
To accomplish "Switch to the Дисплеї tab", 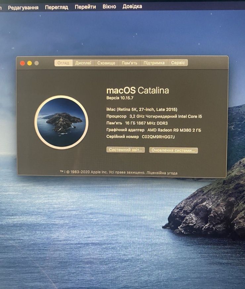I will click(x=83, y=63).
